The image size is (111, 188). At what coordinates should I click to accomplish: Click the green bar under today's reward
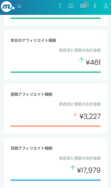click(x=55, y=72)
